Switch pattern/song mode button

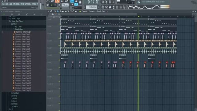tap(47, 5)
